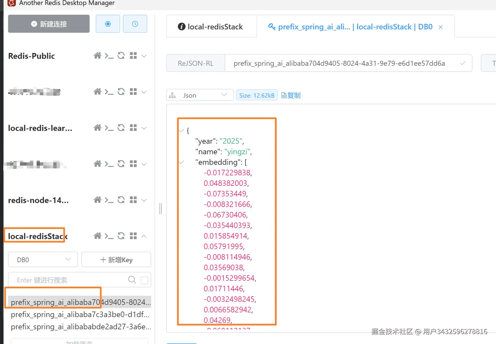The height and width of the screenshot is (344, 496).
Task: Click the local-redis-lear... connection name
Action: (40, 128)
